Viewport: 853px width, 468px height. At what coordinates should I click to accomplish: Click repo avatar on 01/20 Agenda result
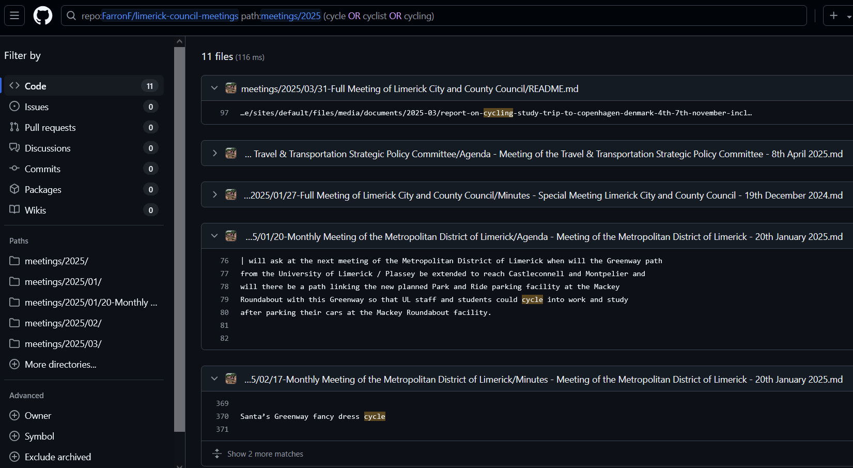click(x=231, y=236)
